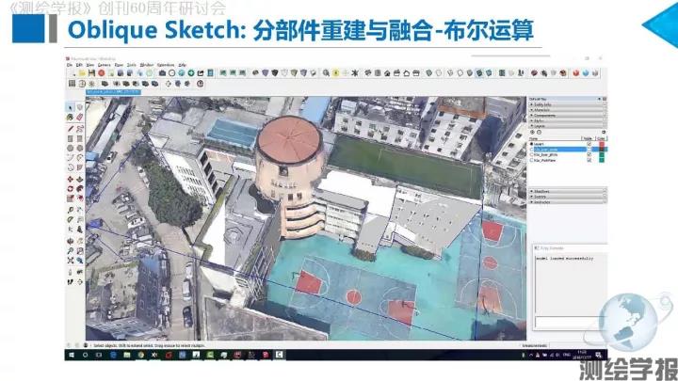The height and width of the screenshot is (381, 678).
Task: Set last layer row as current layer
Action: (x=532, y=160)
